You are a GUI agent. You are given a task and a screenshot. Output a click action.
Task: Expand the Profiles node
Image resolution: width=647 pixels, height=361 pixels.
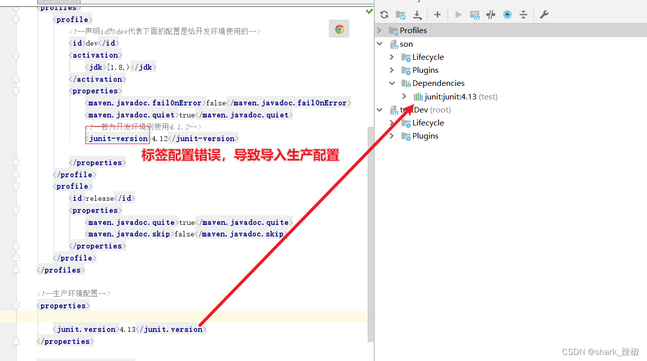pos(380,31)
